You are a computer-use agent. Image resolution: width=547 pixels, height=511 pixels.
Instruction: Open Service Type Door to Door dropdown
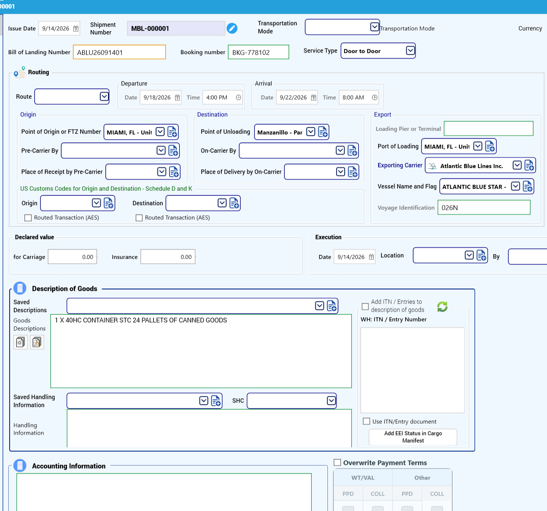pyautogui.click(x=410, y=50)
